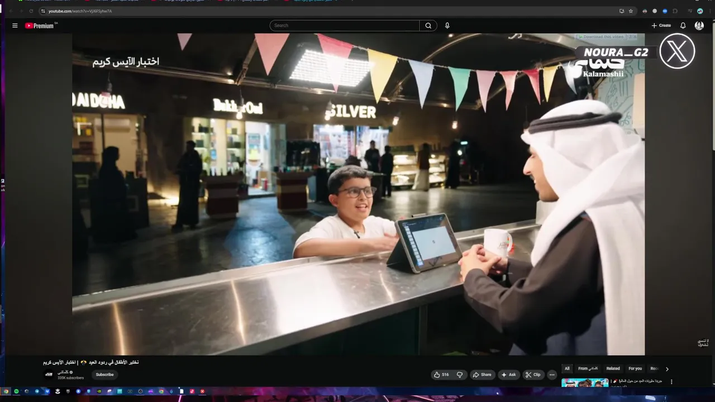The width and height of the screenshot is (715, 402).
Task: Click the 'Download this video' overlay button
Action: pos(602,37)
